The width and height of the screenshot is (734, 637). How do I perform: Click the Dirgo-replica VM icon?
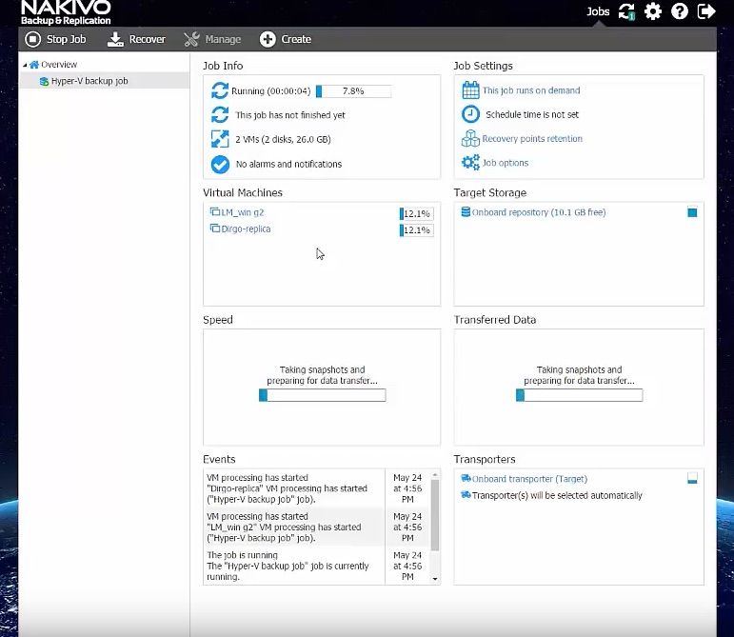click(215, 229)
